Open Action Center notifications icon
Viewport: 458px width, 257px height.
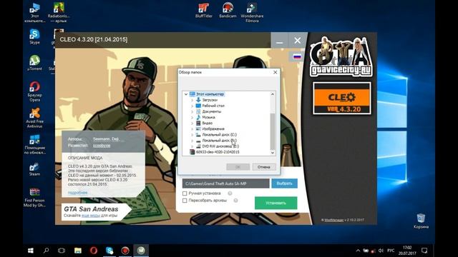(x=424, y=251)
